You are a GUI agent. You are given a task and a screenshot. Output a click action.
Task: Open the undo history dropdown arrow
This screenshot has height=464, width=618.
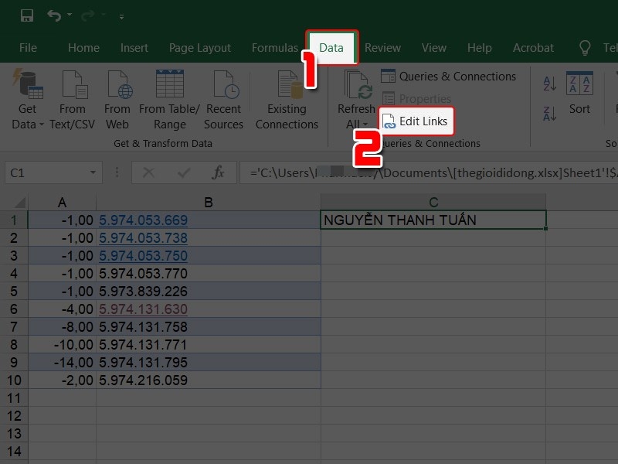[70, 15]
